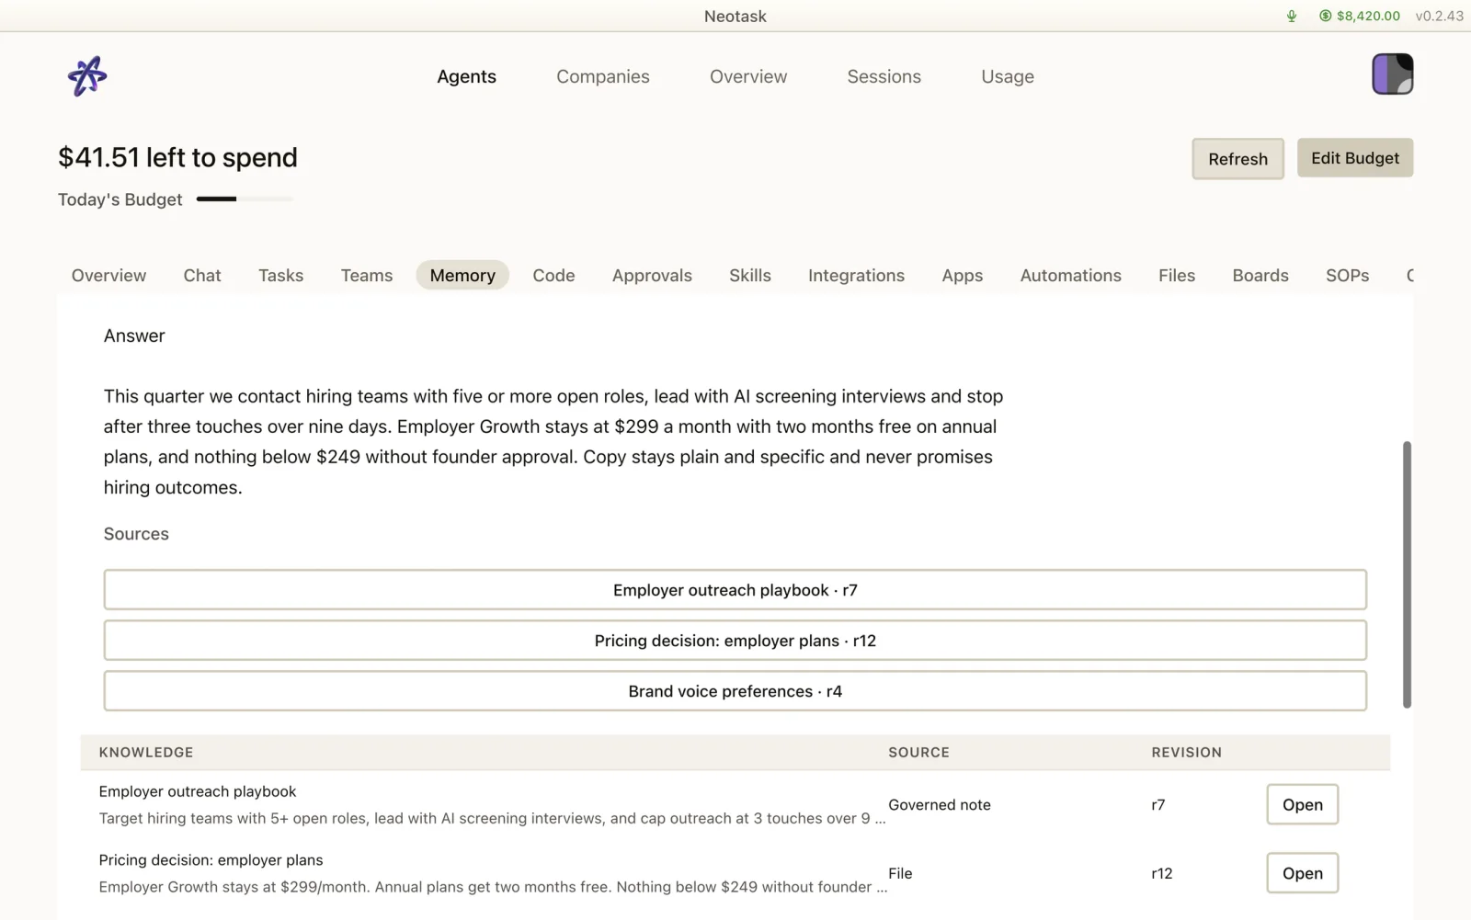Open the Apps tab
Viewport: 1471px width, 920px height.
(x=963, y=275)
